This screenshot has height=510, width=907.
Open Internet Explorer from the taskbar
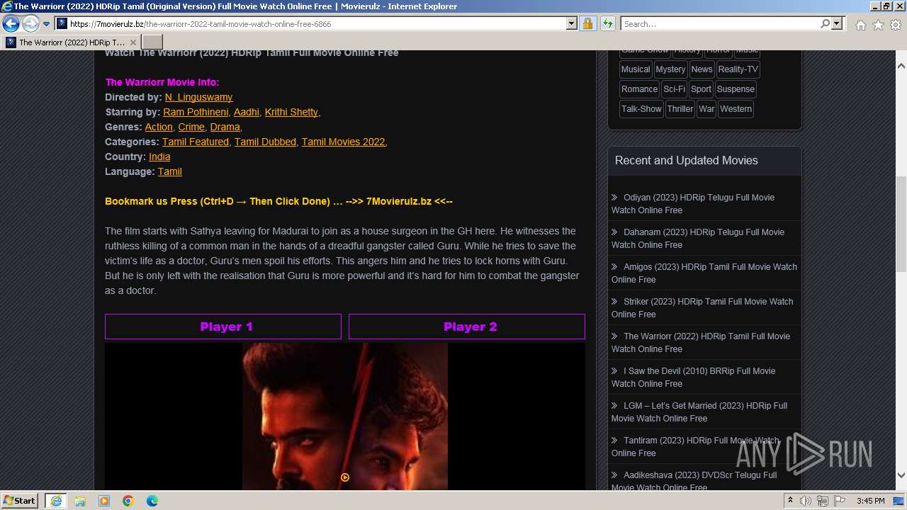click(x=55, y=501)
